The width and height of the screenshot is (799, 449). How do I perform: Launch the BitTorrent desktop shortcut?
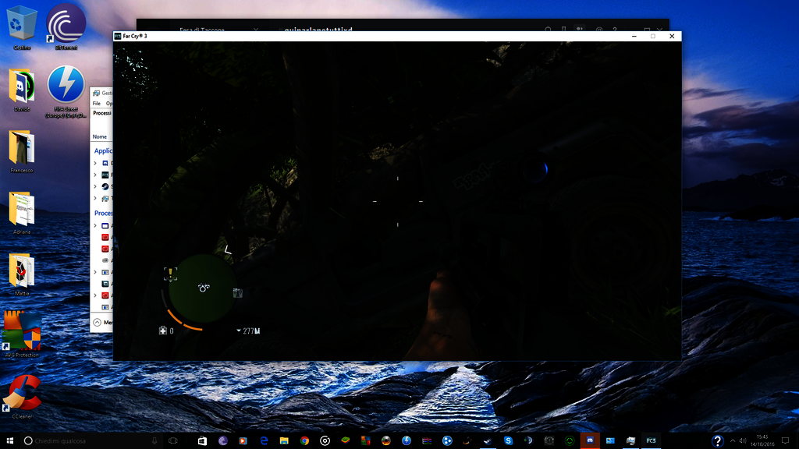[x=66, y=28]
